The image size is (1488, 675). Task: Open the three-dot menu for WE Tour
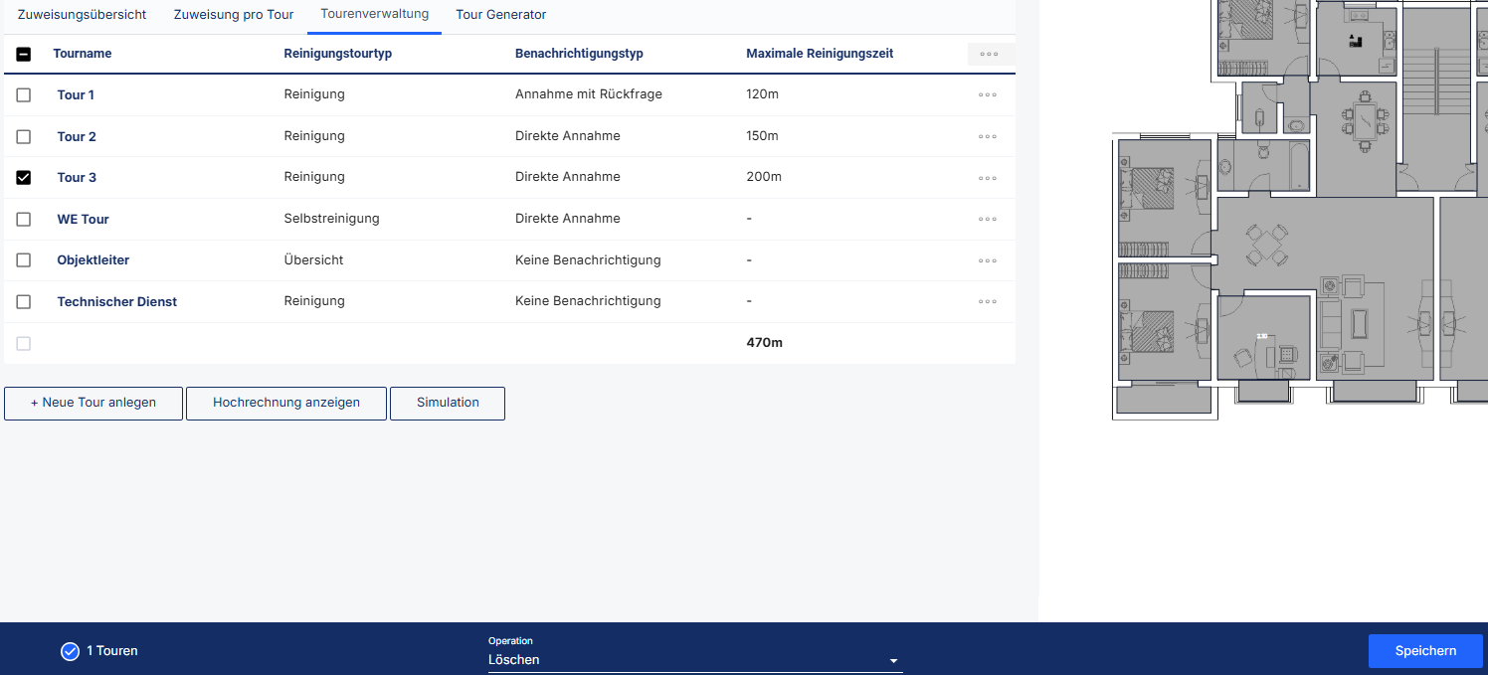pyautogui.click(x=987, y=220)
